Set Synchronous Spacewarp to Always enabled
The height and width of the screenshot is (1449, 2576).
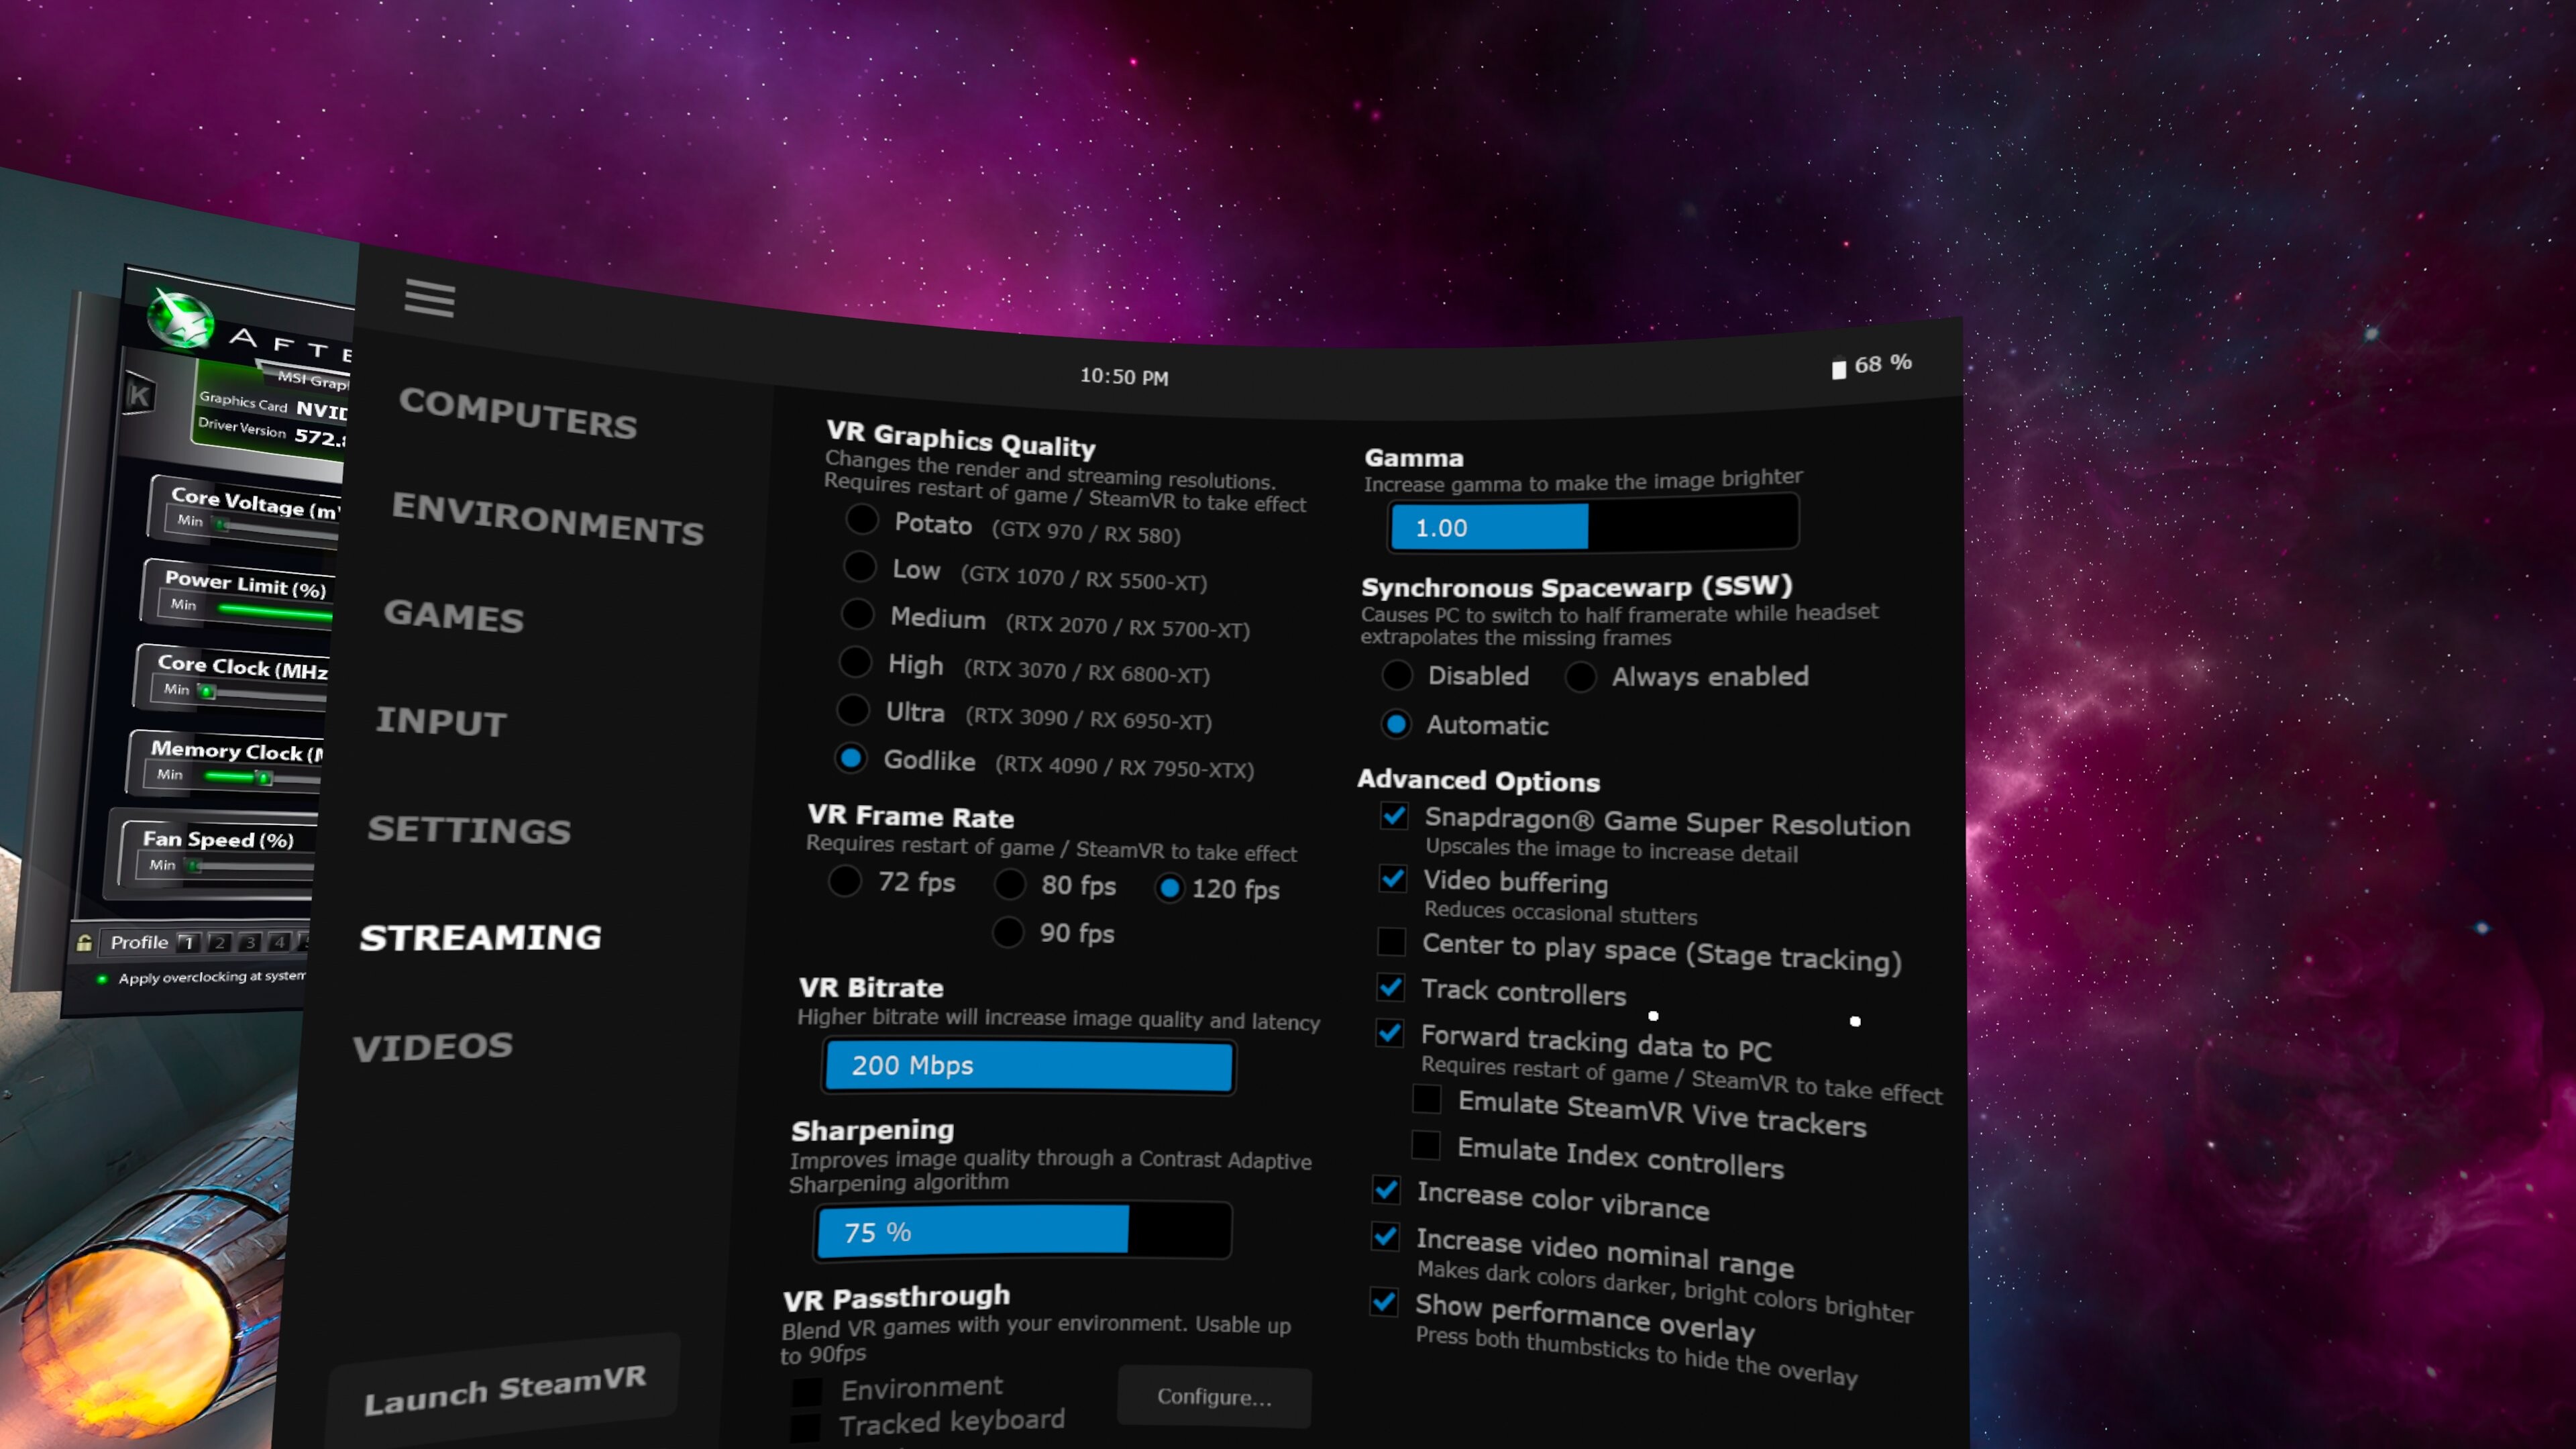1580,676
